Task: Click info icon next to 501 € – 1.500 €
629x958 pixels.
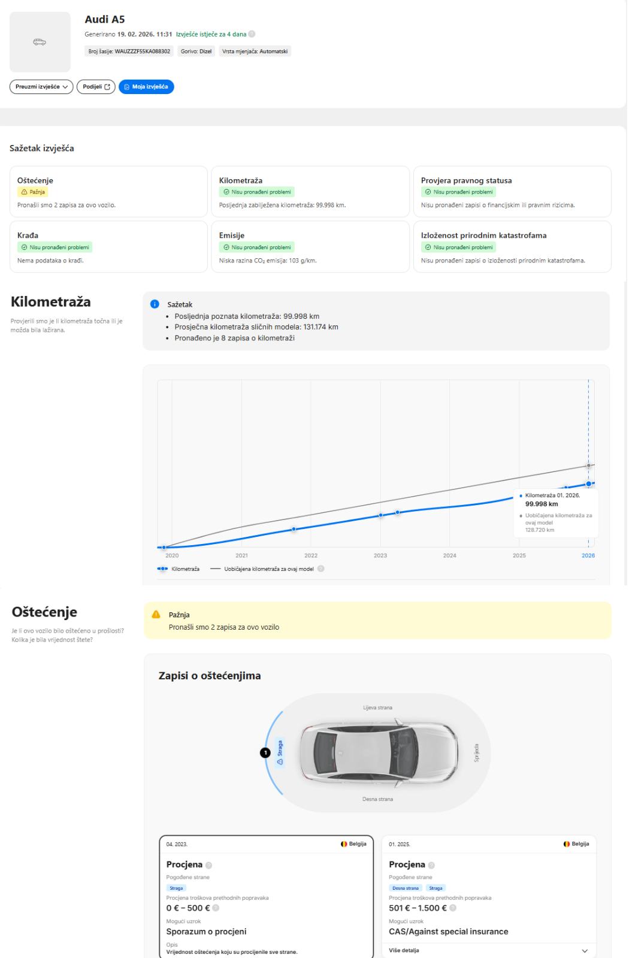Action: pos(453,908)
